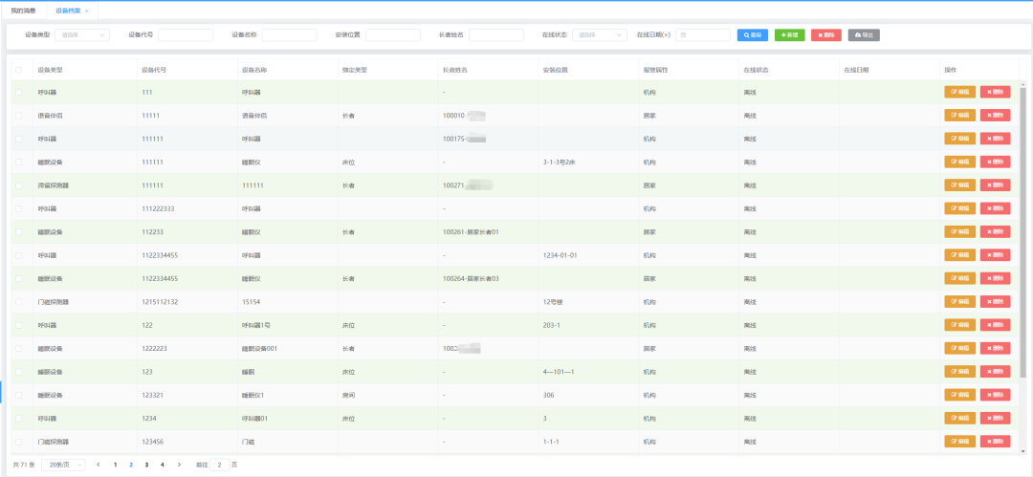
Task: Delete the 1215112132 门磁探测器 row
Action: [995, 302]
